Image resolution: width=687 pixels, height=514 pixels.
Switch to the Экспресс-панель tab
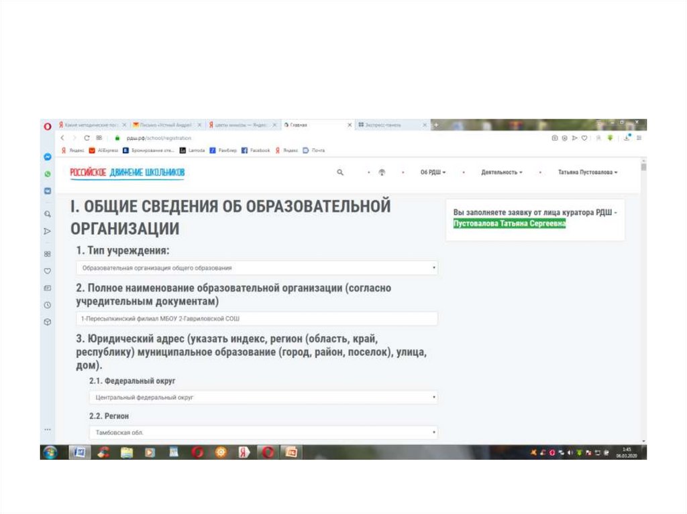(389, 125)
